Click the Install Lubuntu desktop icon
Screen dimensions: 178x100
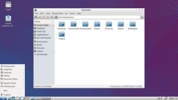click(x=8, y=18)
